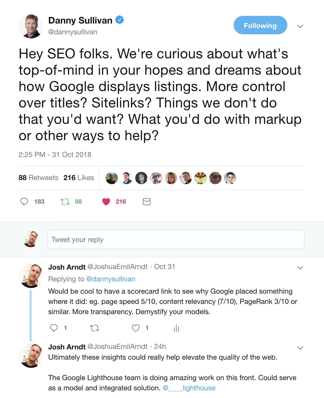
Task: Reply to Josh Arndt's scorecard tweet
Action: pyautogui.click(x=54, y=328)
